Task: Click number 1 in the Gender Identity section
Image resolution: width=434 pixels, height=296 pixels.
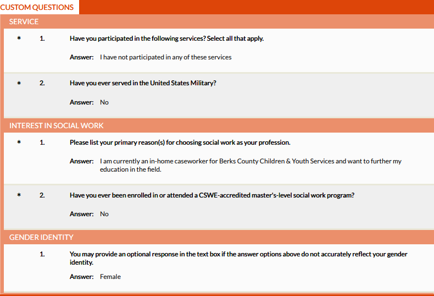Action: pyautogui.click(x=42, y=254)
